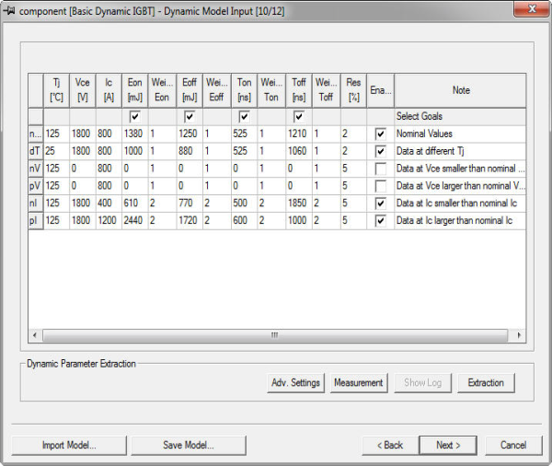The height and width of the screenshot is (466, 552).
Task: Edit Eon value 1380 in nominal row
Action: [x=134, y=134]
